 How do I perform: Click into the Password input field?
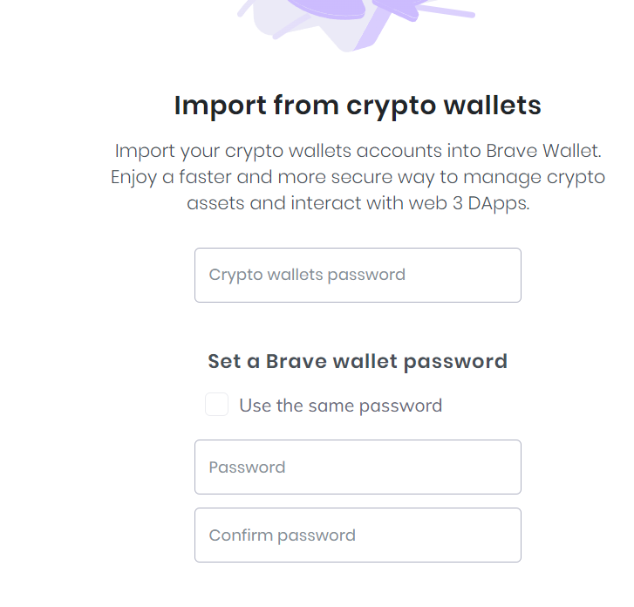tap(358, 467)
